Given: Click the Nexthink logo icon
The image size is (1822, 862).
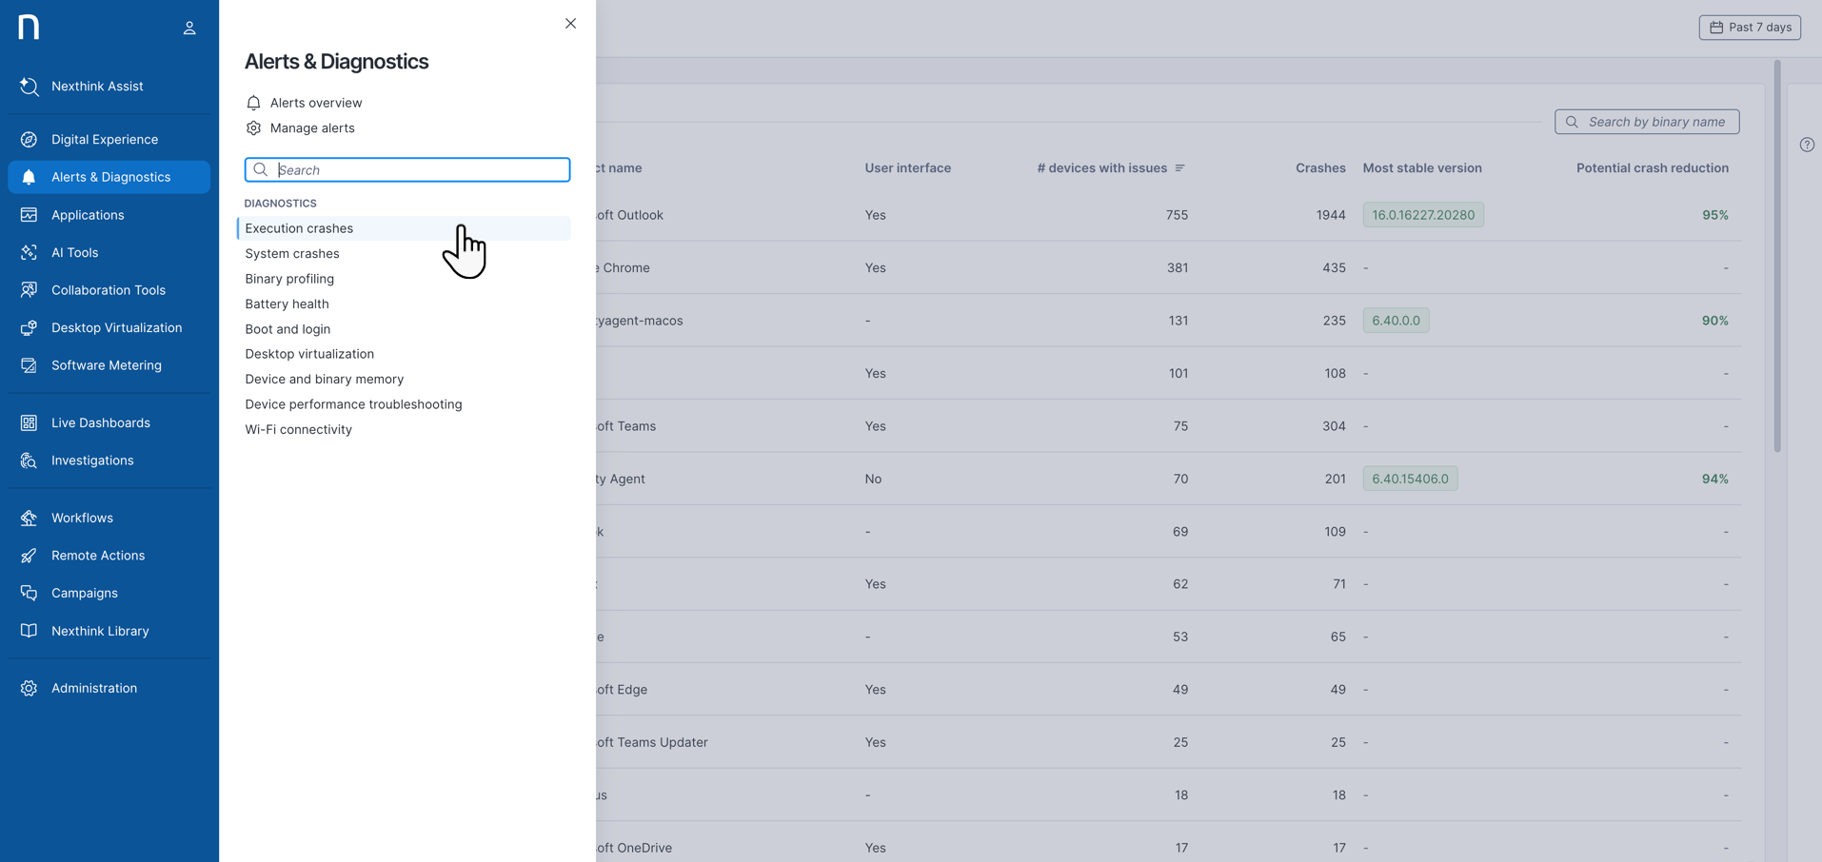Looking at the screenshot, I should [x=29, y=28].
